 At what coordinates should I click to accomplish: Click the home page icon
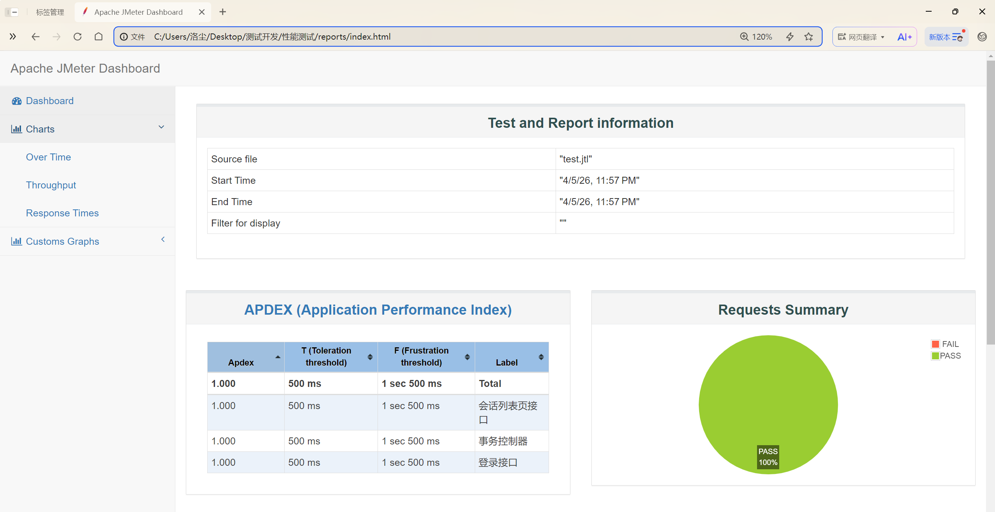coord(98,37)
